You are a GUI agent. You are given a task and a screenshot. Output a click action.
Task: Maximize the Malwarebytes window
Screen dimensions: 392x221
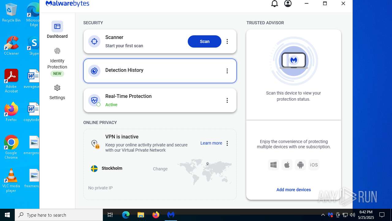click(325, 3)
